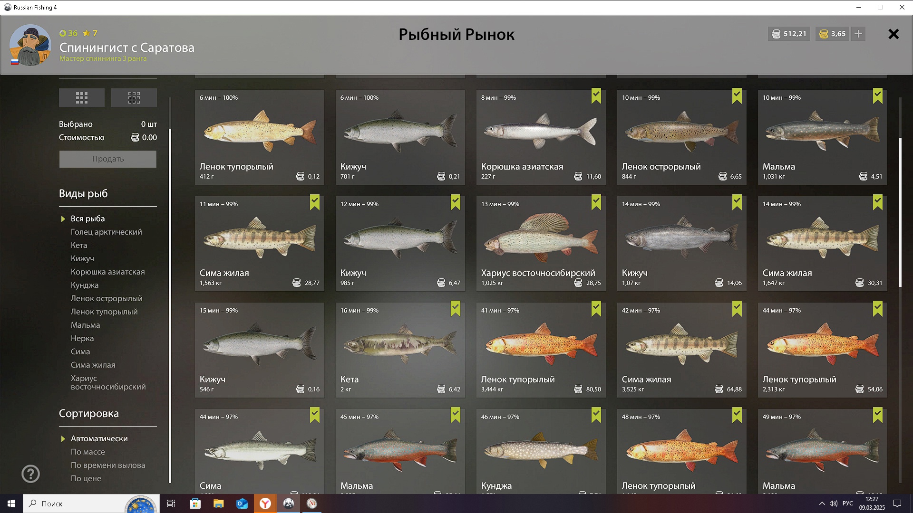Click the Windows search box Поиск

pyautogui.click(x=90, y=503)
